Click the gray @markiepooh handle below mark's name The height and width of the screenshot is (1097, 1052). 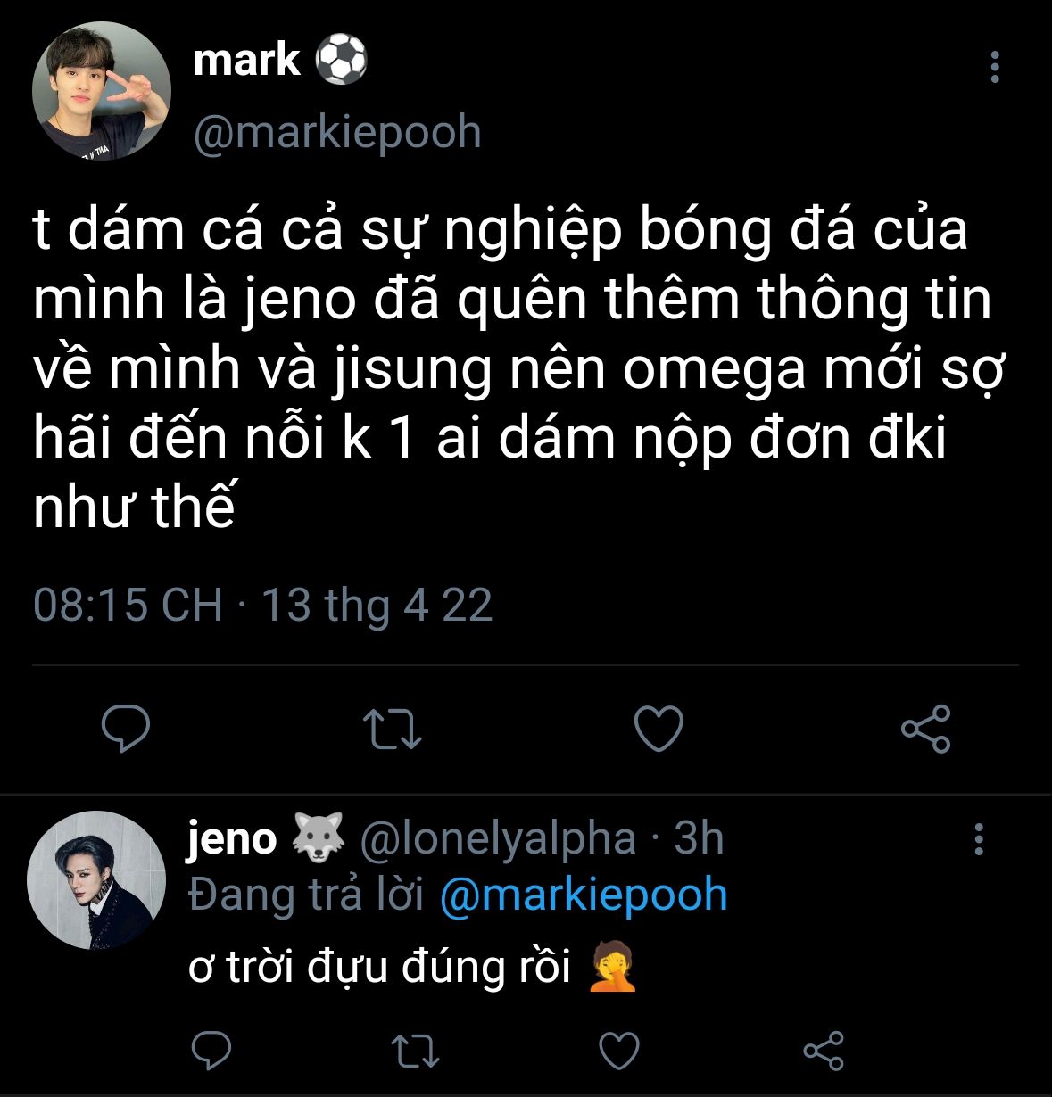coord(337,133)
